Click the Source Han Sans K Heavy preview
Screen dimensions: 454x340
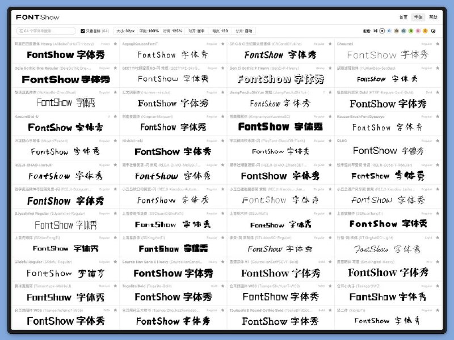tap(173, 273)
